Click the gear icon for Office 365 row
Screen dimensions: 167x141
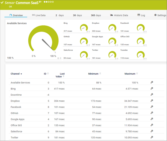click(152, 125)
